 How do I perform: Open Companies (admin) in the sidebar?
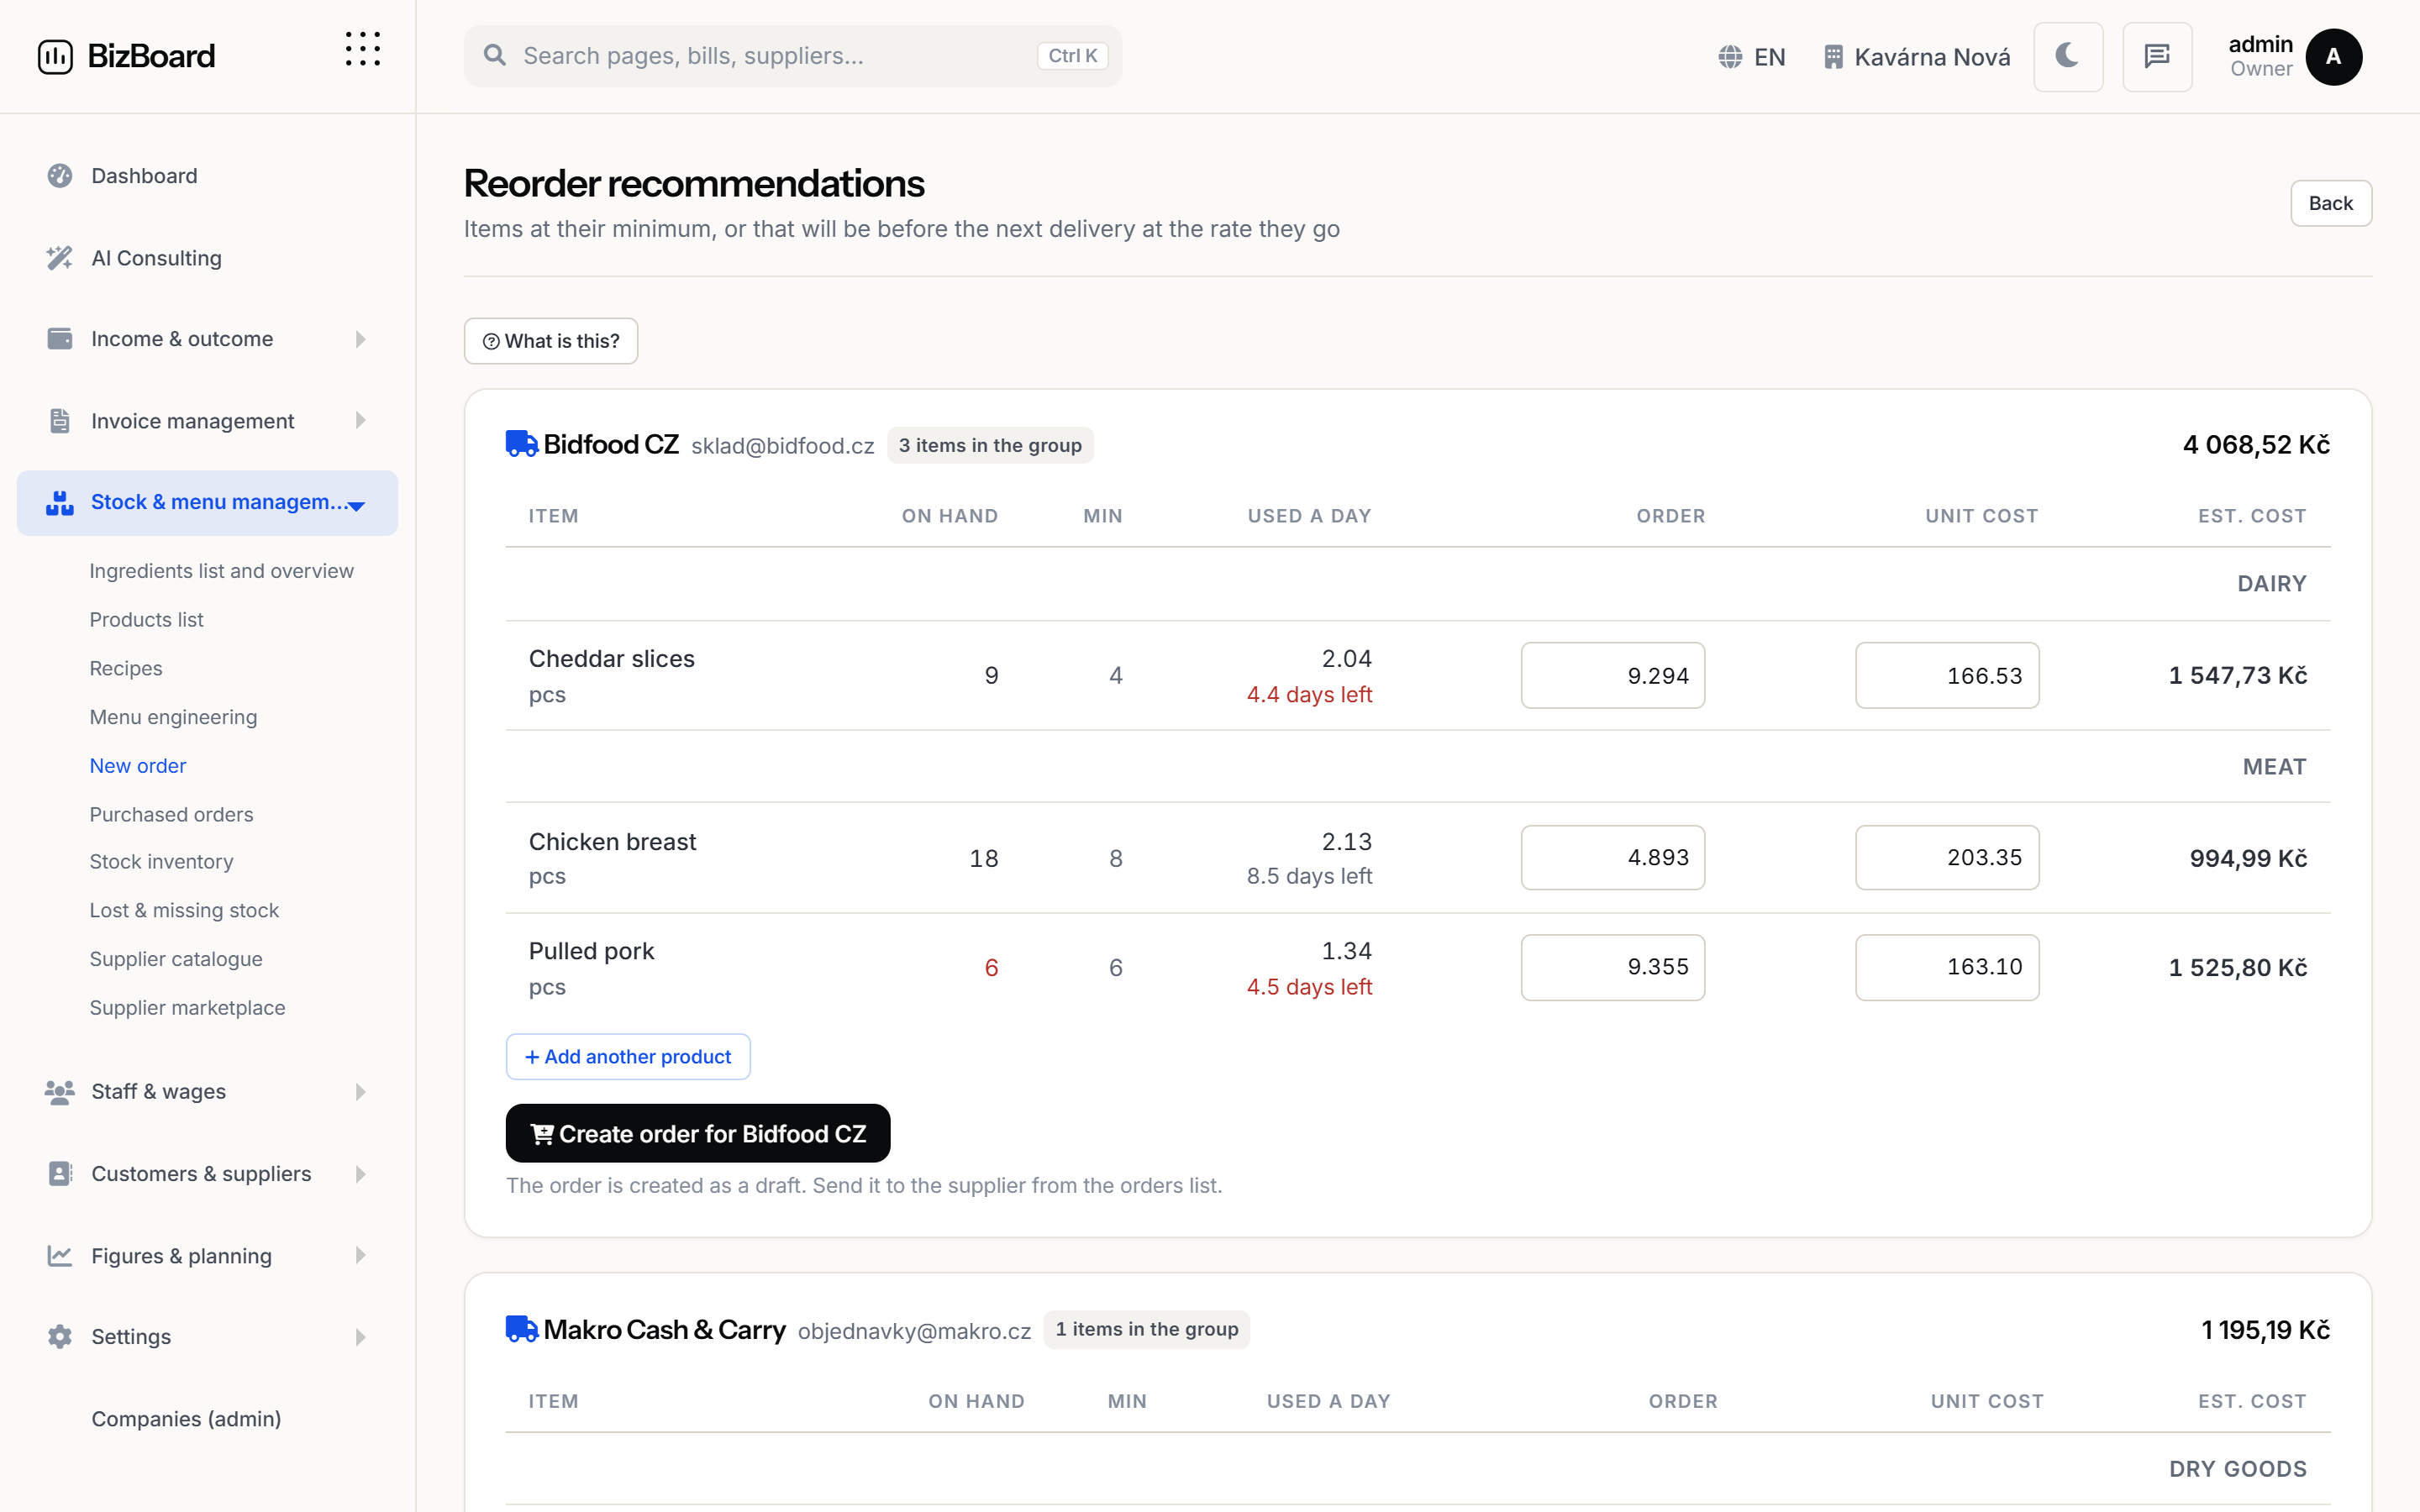186,1419
